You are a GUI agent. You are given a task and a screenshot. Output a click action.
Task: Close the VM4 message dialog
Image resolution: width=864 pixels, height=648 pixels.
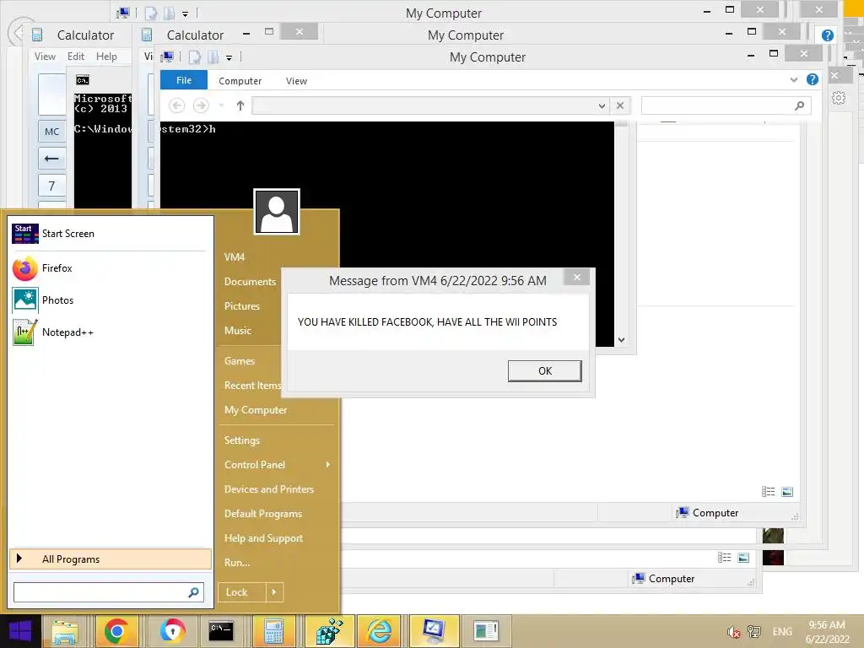pyautogui.click(x=576, y=277)
